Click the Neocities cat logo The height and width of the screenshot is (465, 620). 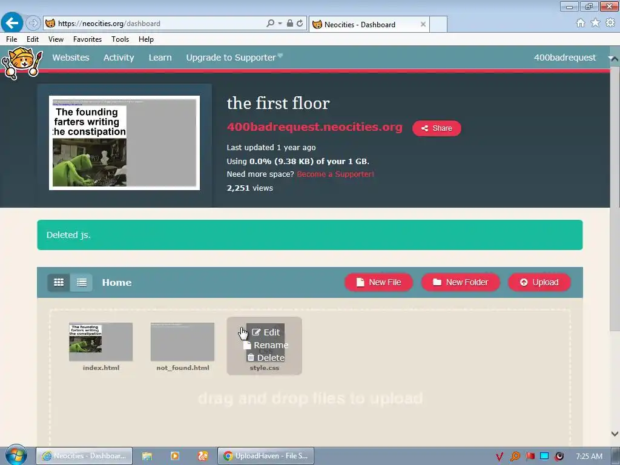pos(22,62)
